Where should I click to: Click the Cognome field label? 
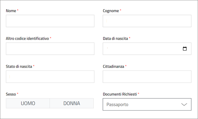(111, 11)
